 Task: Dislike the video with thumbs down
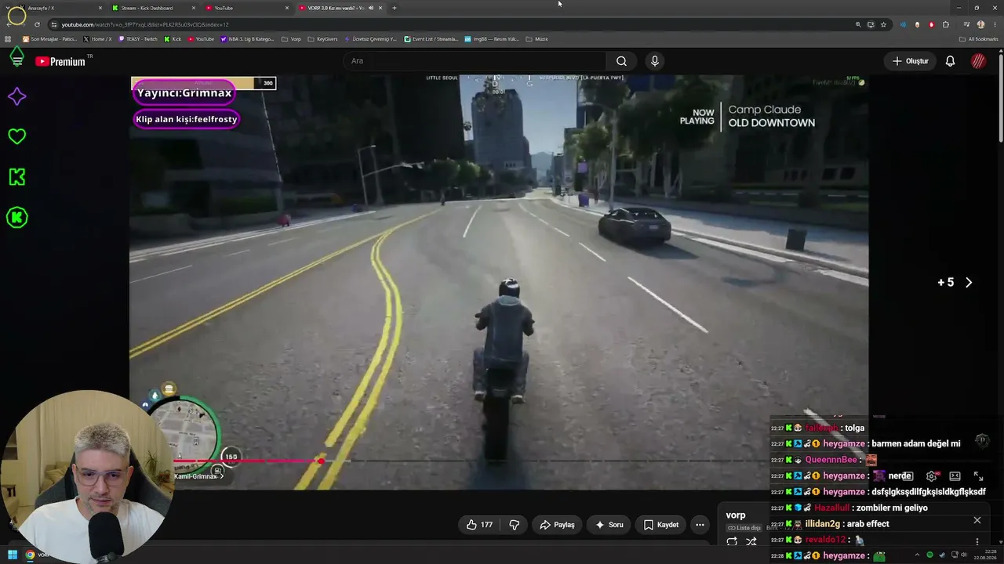pos(515,525)
